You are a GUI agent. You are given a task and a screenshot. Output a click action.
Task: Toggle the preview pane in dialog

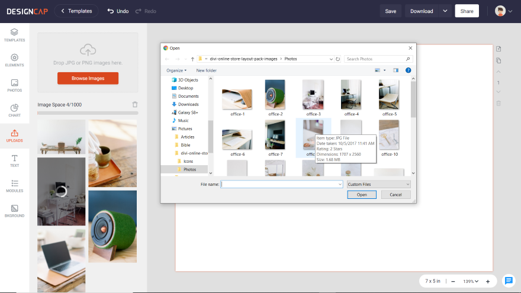[x=395, y=70]
